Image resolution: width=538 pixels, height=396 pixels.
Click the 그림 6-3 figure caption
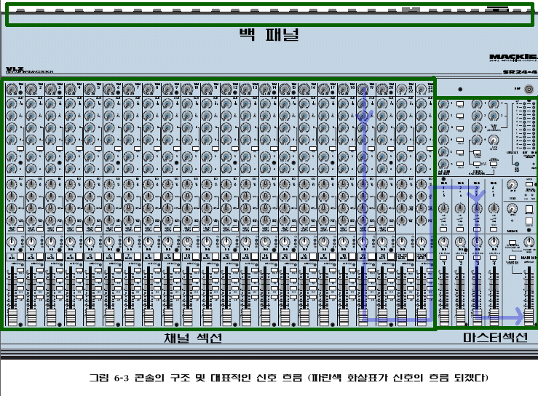click(x=288, y=377)
